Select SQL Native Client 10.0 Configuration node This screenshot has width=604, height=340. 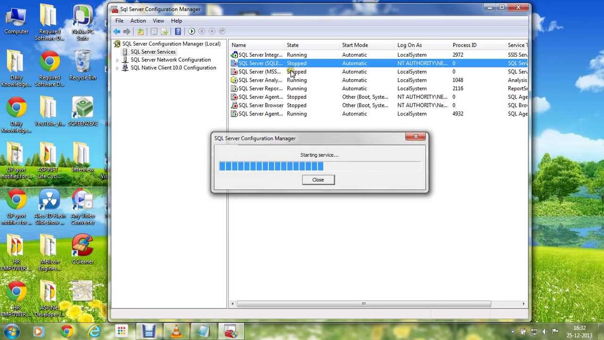coord(173,68)
